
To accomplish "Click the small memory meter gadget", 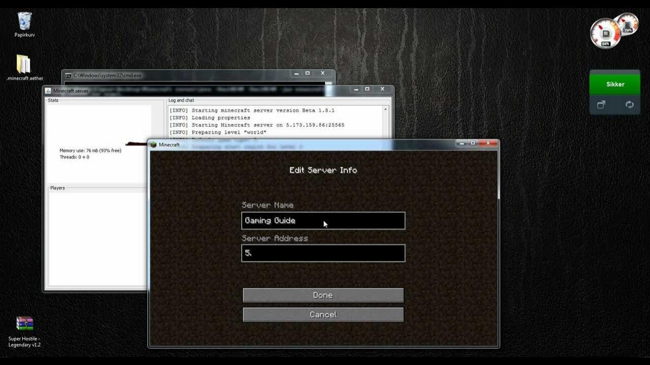I will (628, 24).
